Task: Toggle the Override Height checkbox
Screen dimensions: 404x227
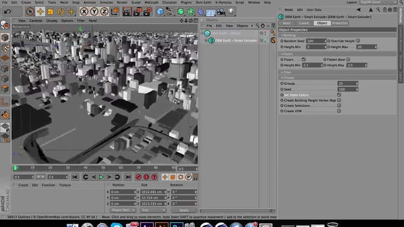Action: pyautogui.click(x=358, y=41)
